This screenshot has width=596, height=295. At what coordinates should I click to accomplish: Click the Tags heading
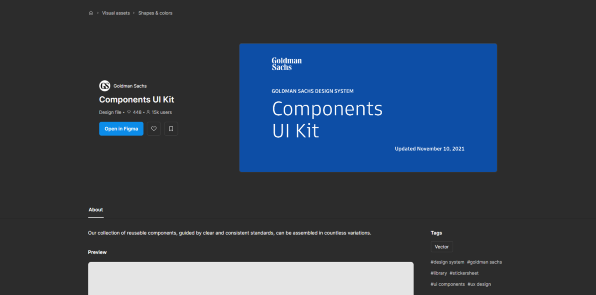436,233
